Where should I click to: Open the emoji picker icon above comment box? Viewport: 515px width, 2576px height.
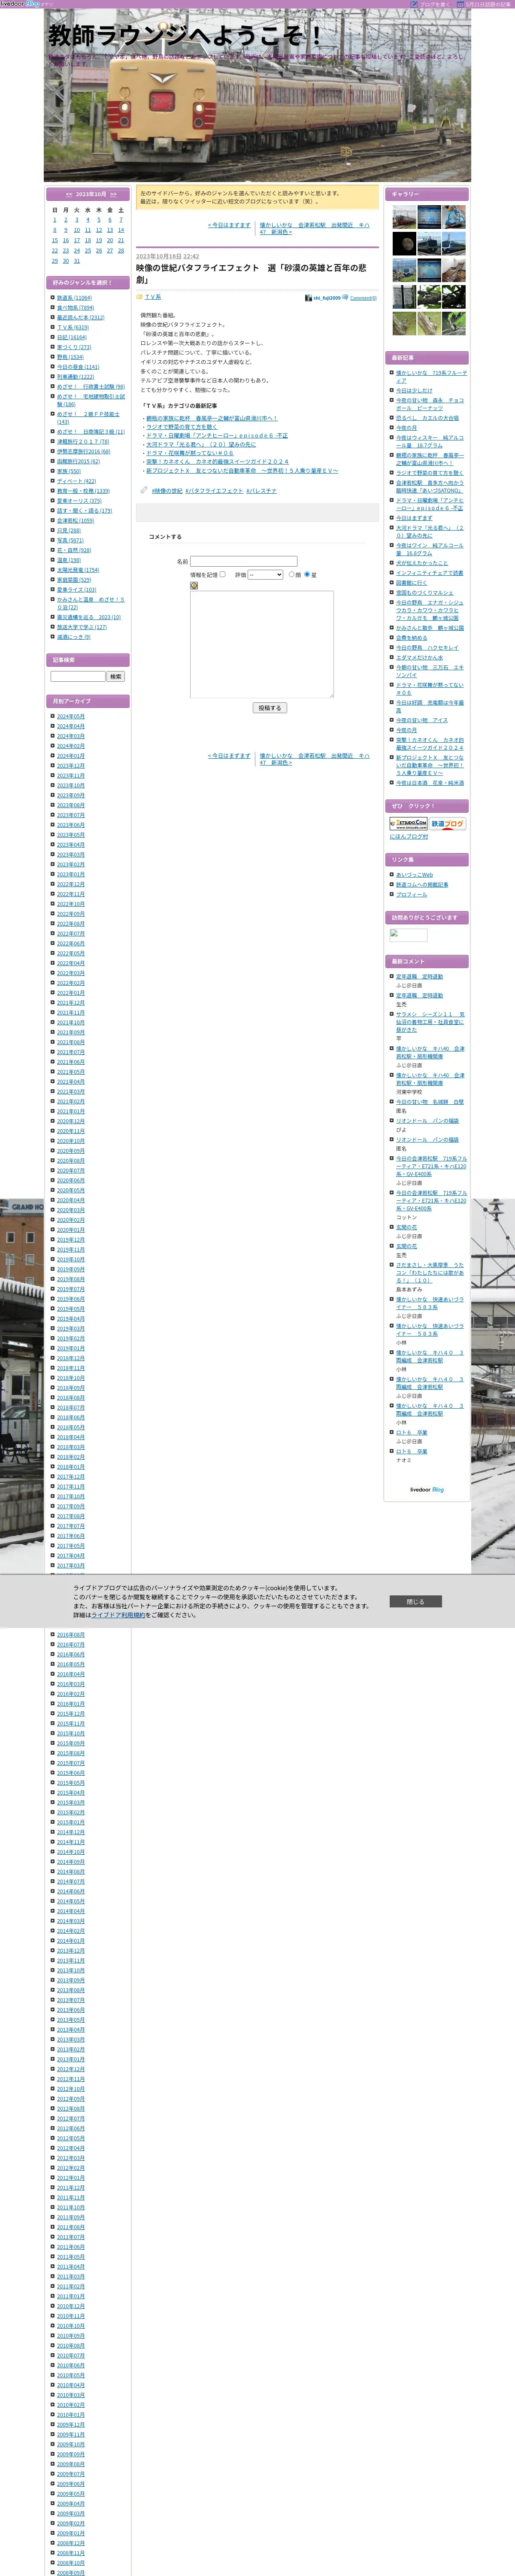point(194,586)
